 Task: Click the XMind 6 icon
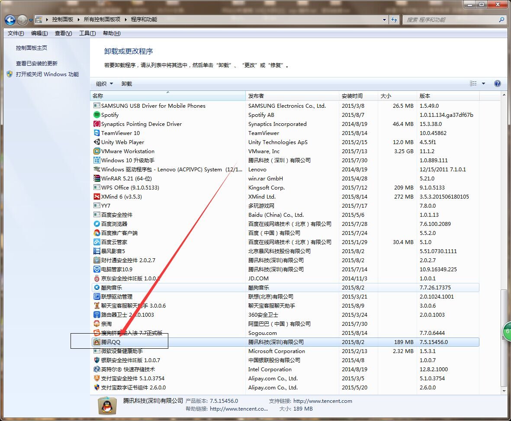[97, 197]
